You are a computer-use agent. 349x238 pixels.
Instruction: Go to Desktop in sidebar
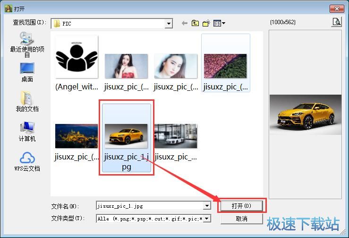coord(27,72)
